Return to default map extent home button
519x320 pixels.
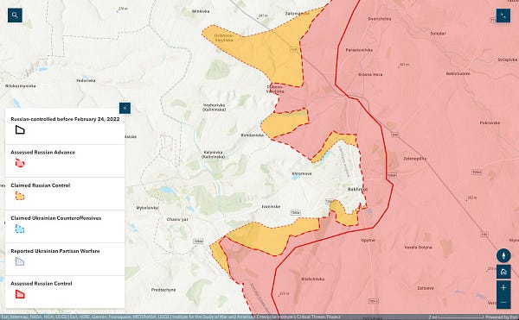tap(503, 273)
